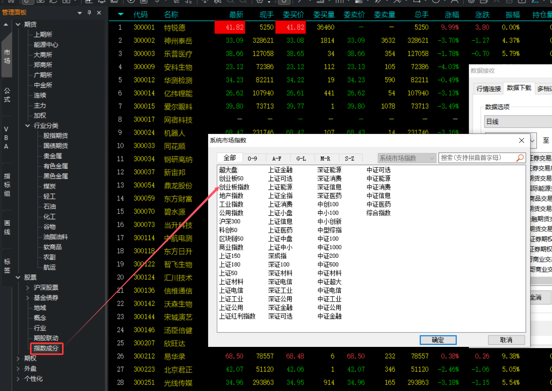Select 大商所 in the tree
The image size is (552, 391).
[x=43, y=55]
